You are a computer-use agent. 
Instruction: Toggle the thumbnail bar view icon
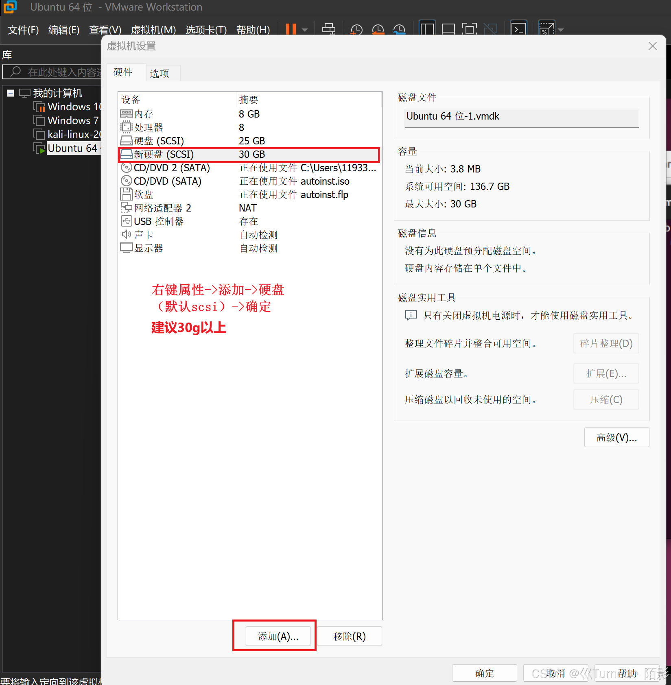click(448, 29)
